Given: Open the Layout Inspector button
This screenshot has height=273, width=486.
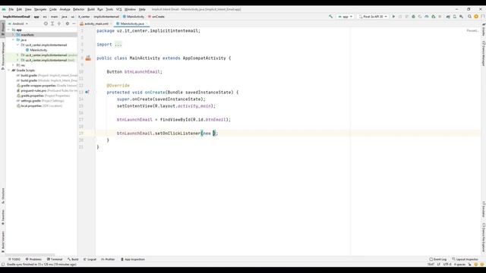Looking at the screenshot, I should coord(465,259).
